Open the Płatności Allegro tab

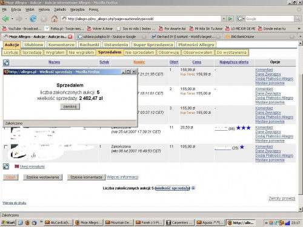click(196, 45)
